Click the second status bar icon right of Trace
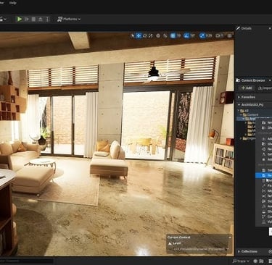The height and width of the screenshot is (265, 272). [x=261, y=261]
